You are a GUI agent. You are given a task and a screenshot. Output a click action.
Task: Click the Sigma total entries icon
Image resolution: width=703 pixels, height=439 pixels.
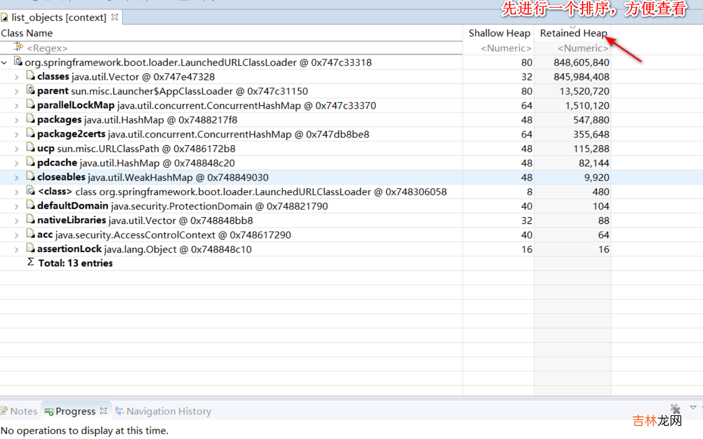tap(30, 262)
